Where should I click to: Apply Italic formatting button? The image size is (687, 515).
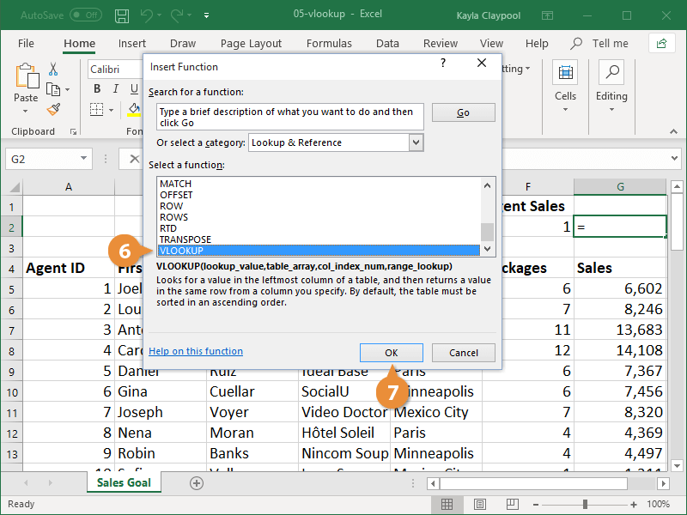click(x=115, y=89)
